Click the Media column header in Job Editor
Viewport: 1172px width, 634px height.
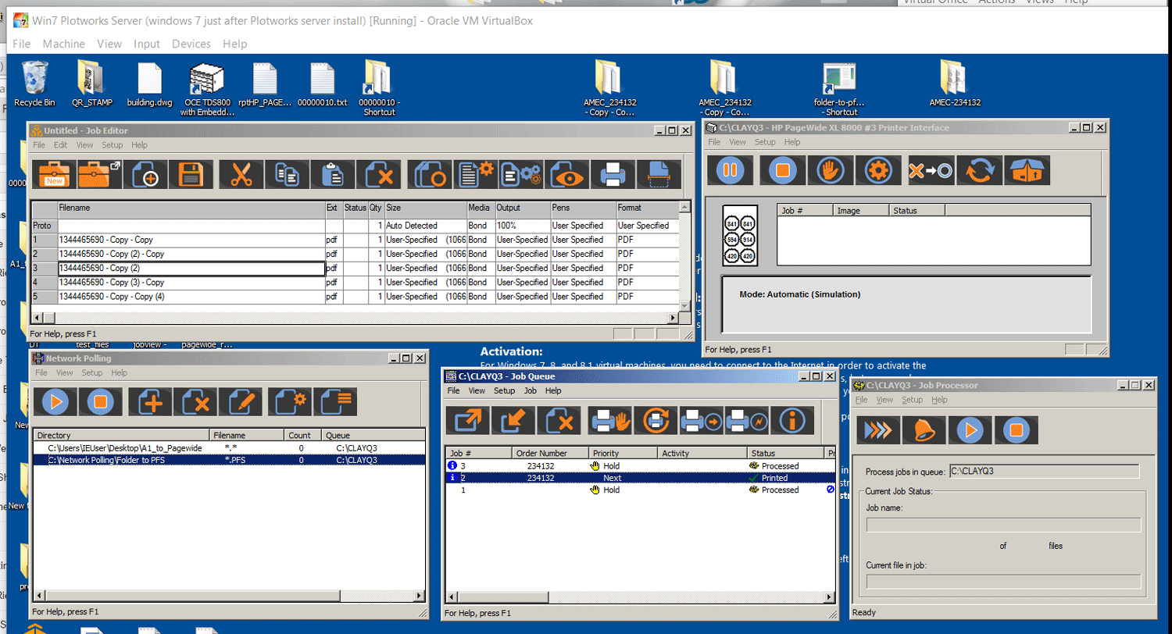pos(480,208)
